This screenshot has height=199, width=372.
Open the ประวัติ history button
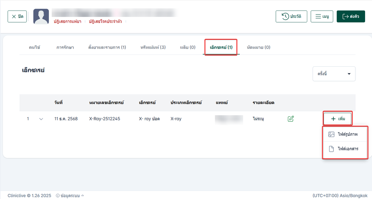[292, 16]
